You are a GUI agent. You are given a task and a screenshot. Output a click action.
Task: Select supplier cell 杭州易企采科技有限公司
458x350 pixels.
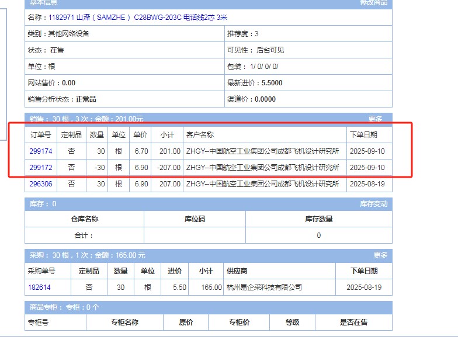pos(264,287)
